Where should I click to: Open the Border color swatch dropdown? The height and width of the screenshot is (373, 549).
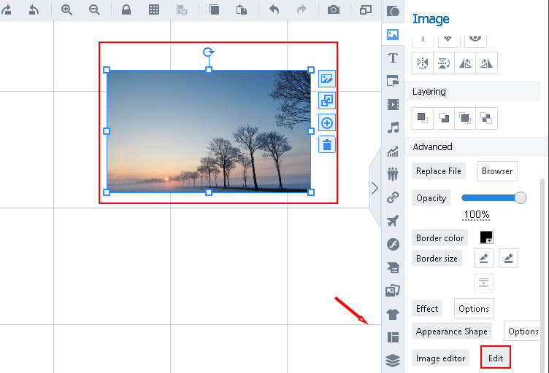click(x=486, y=237)
